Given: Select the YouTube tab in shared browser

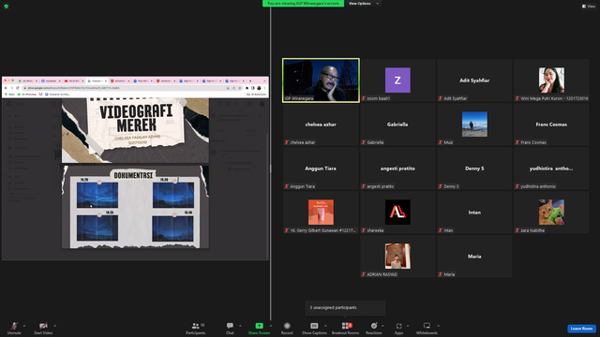Looking at the screenshot, I should point(74,81).
